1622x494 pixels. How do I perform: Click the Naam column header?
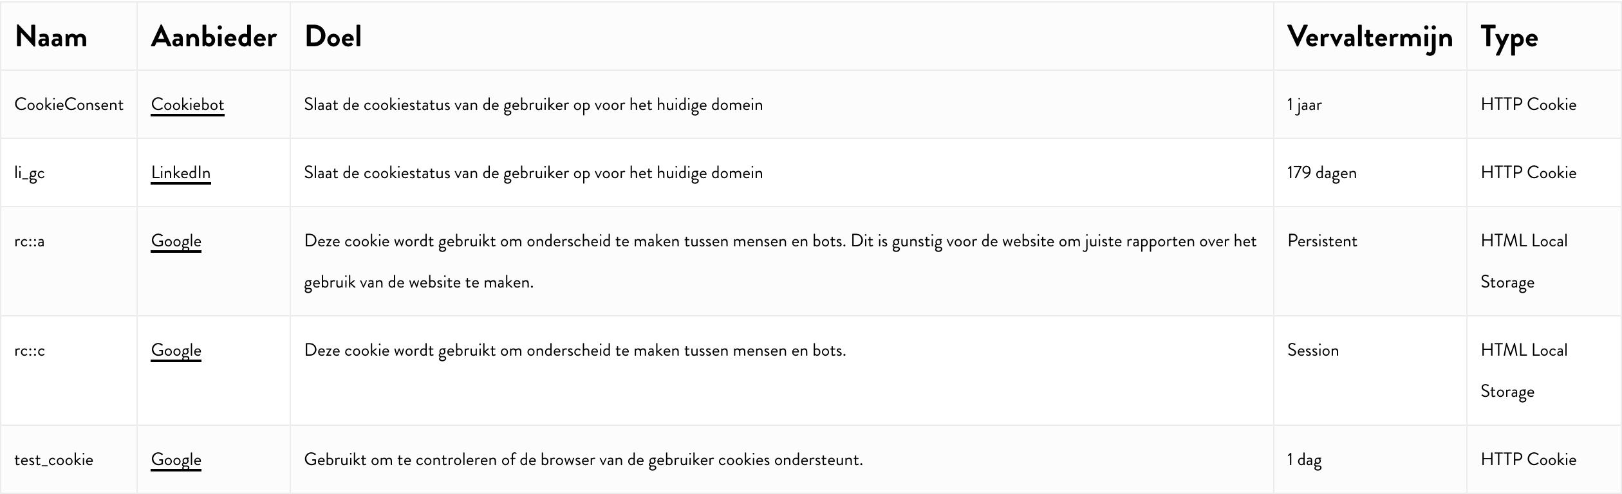pos(51,37)
